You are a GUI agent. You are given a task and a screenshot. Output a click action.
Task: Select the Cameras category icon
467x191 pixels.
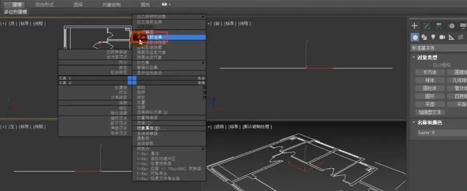pyautogui.click(x=442, y=37)
